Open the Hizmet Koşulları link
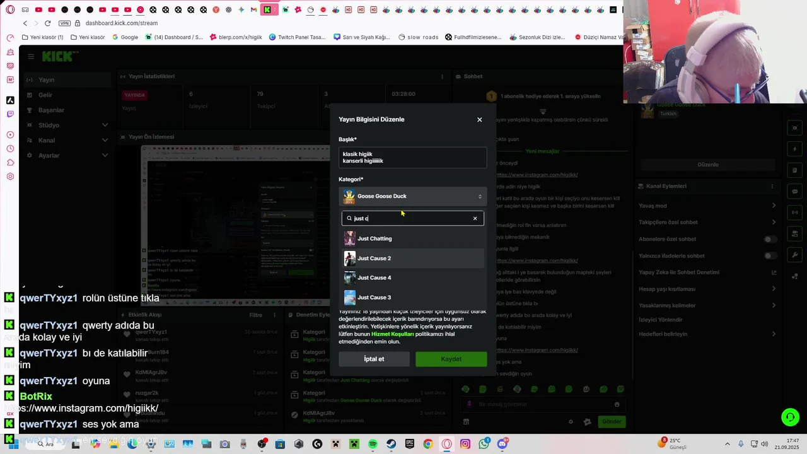This screenshot has width=807, height=454. coord(392,334)
